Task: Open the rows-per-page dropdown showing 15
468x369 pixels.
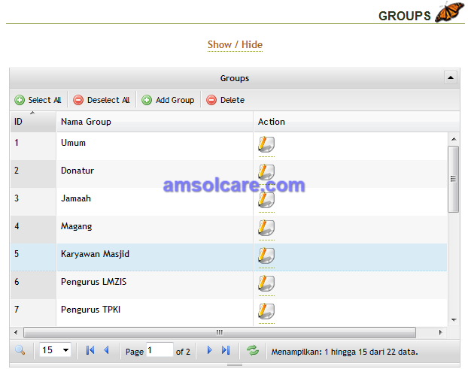Action: (55, 350)
